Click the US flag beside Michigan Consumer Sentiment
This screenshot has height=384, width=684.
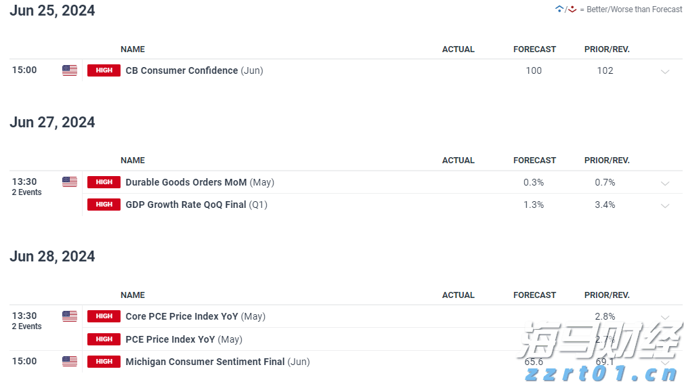coord(70,362)
